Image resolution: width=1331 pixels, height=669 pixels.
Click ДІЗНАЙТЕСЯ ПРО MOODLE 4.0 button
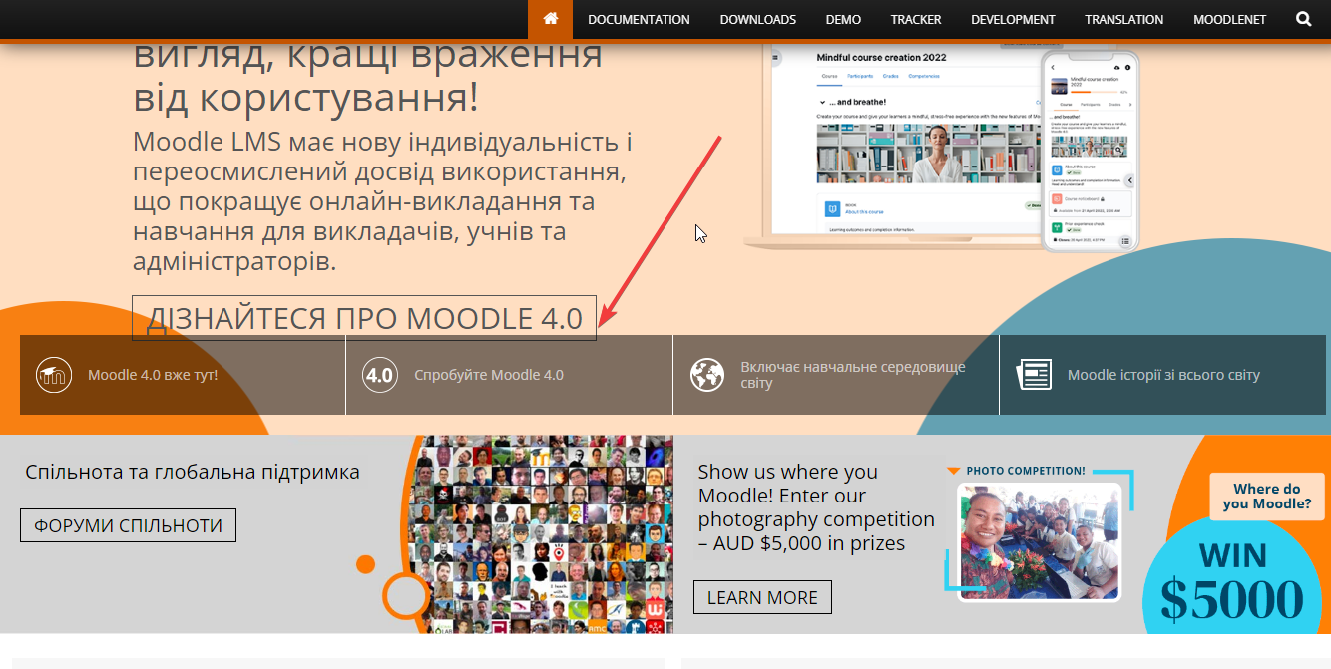coord(364,318)
